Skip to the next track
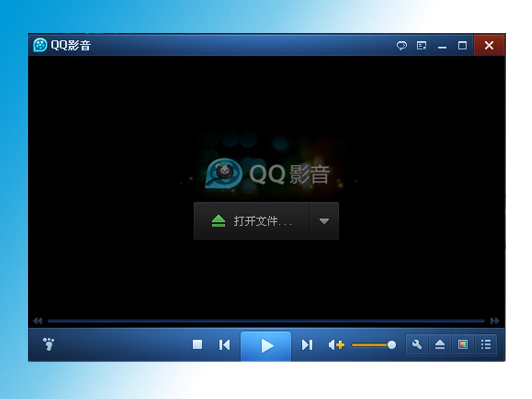This screenshot has width=532, height=399. (307, 345)
